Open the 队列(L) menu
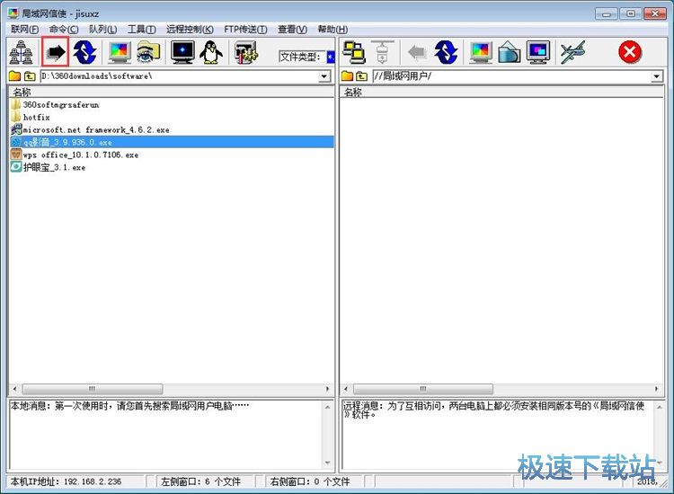 (102, 30)
